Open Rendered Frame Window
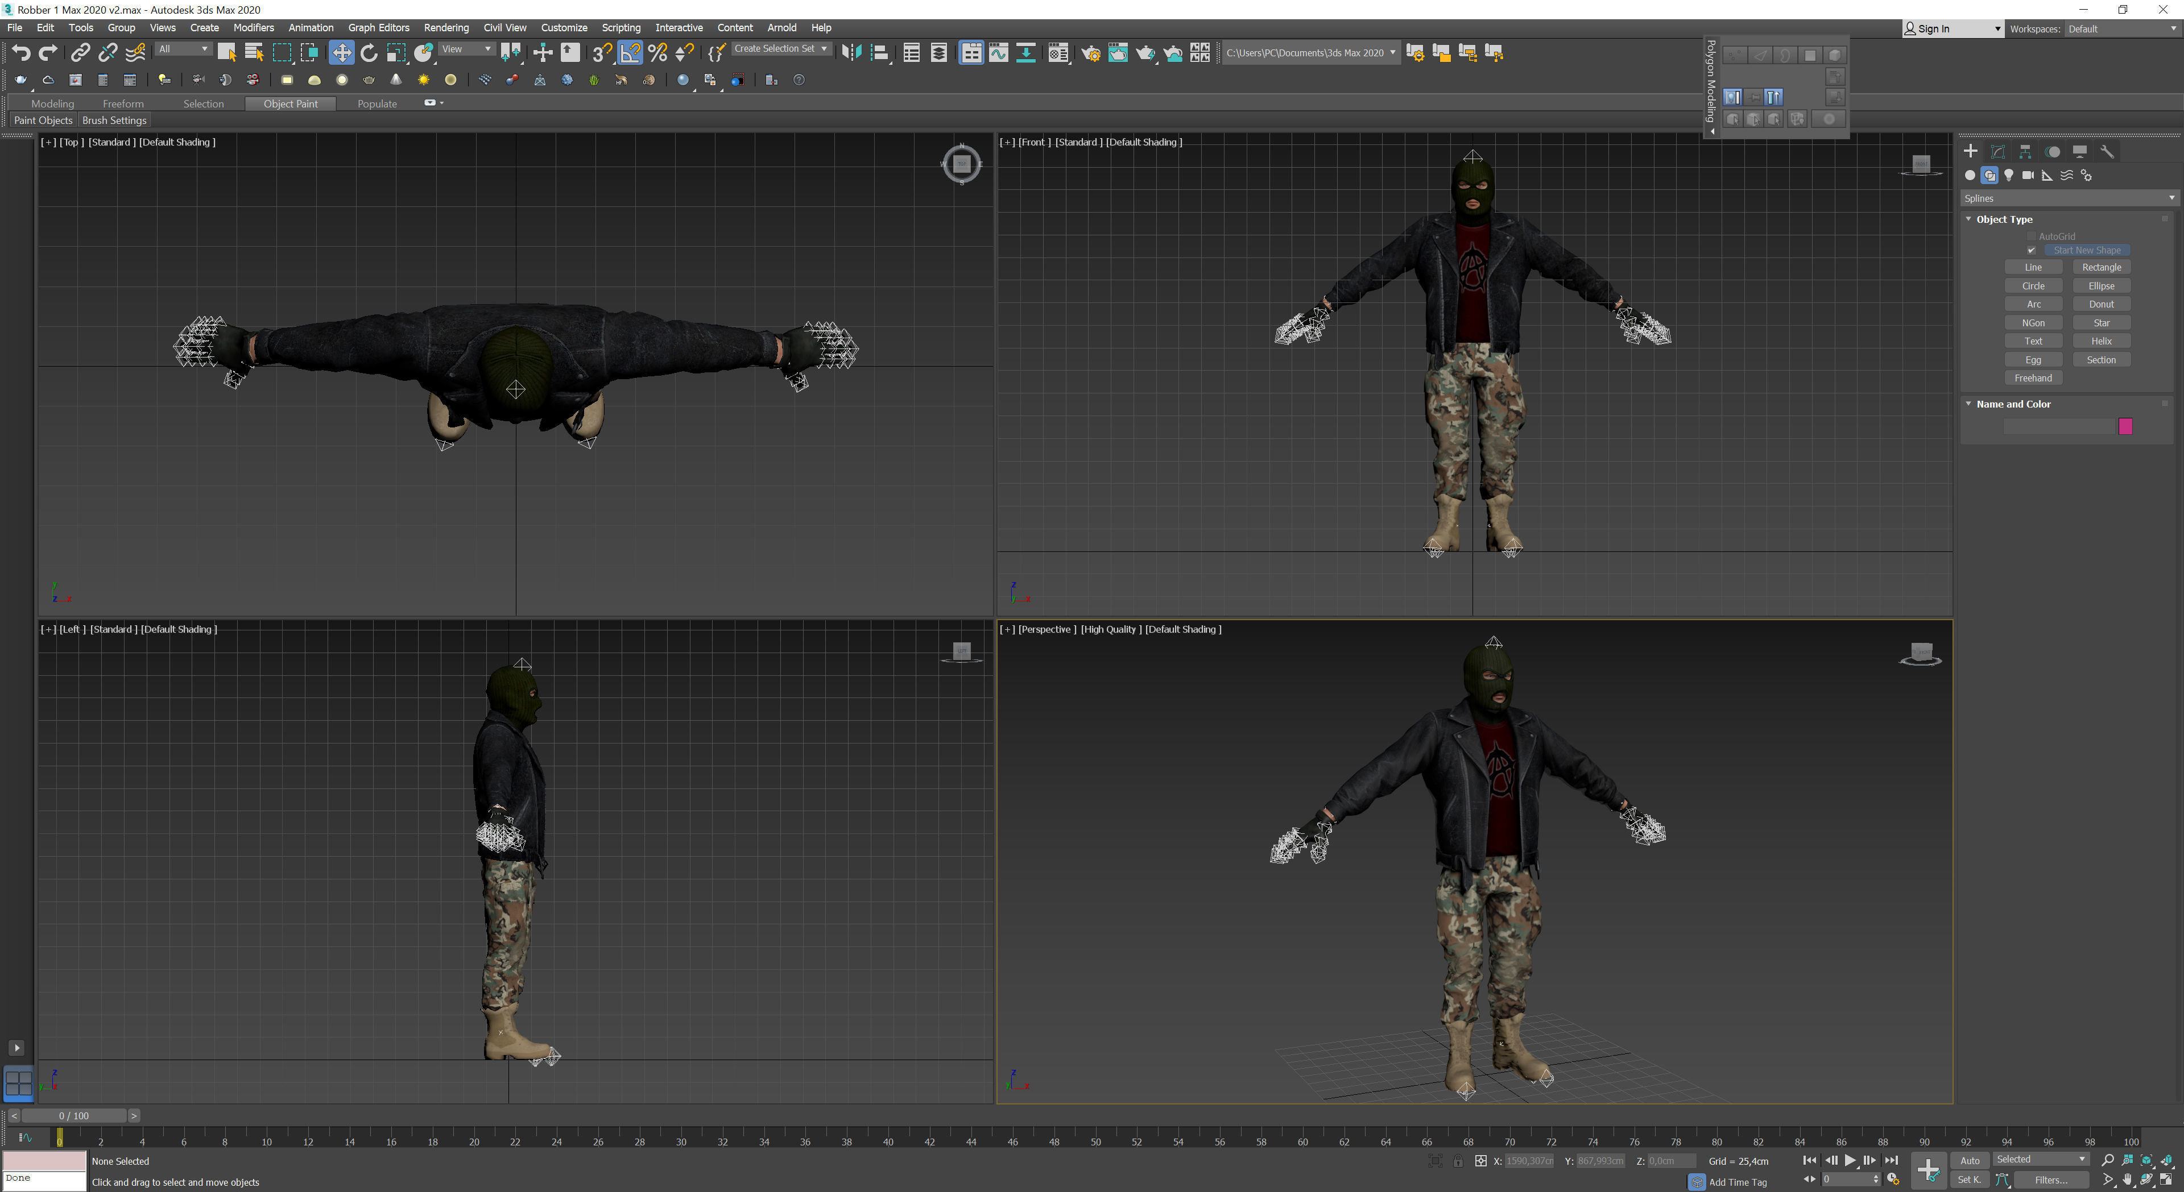The image size is (2184, 1192). coord(1118,52)
